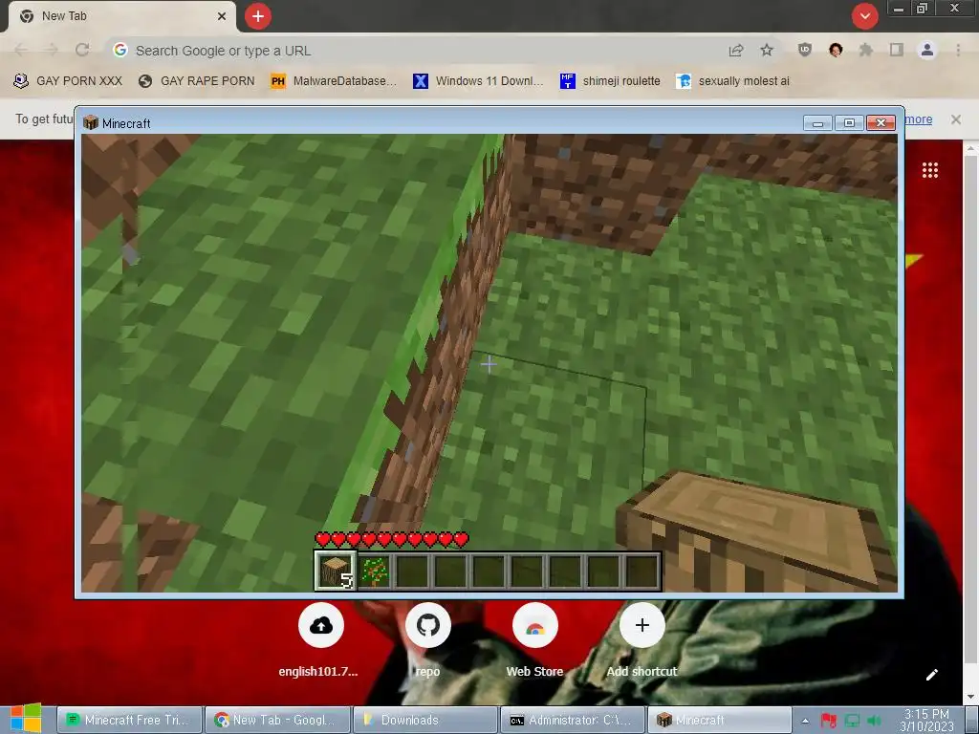
Task: Open the red tab search dropdown
Action: coord(864,16)
